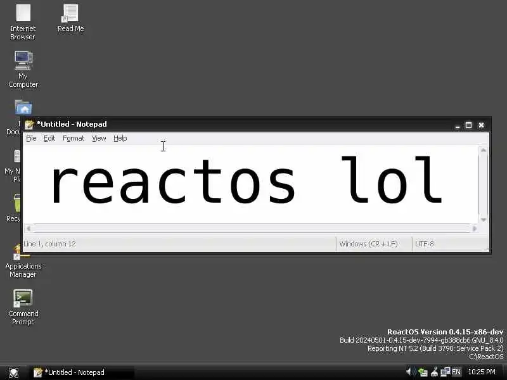This screenshot has width=507, height=380.
Task: Open the Start menu button
Action: point(13,372)
